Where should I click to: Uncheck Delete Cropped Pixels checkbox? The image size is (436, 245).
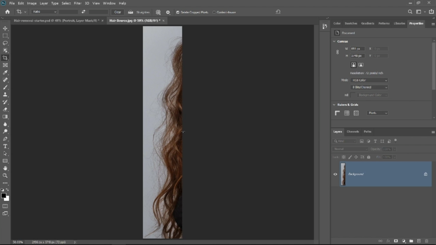(178, 12)
